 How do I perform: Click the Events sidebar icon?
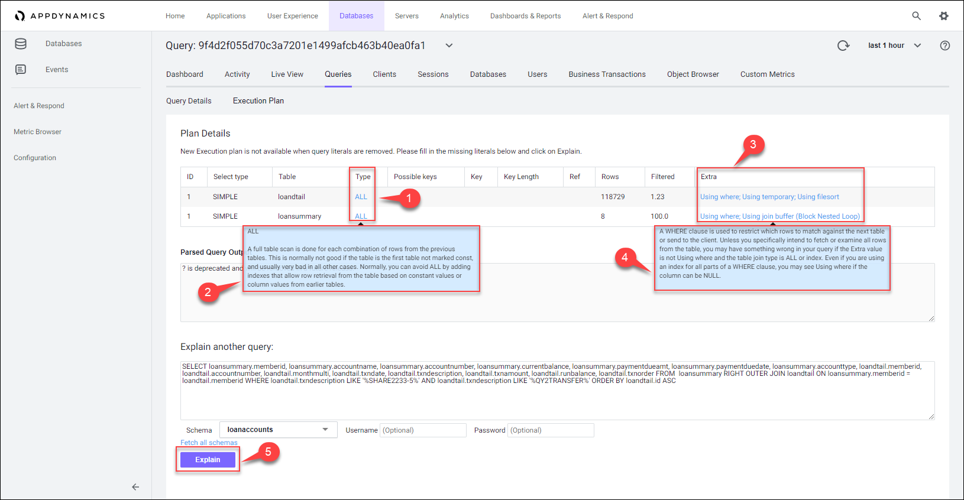(21, 70)
